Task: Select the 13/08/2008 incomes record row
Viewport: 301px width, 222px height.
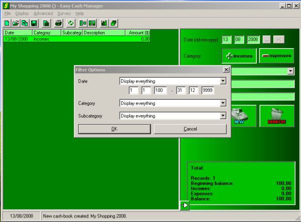Action: click(x=77, y=39)
